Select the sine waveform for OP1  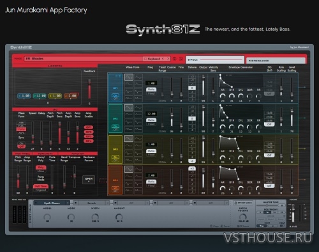coord(129,77)
